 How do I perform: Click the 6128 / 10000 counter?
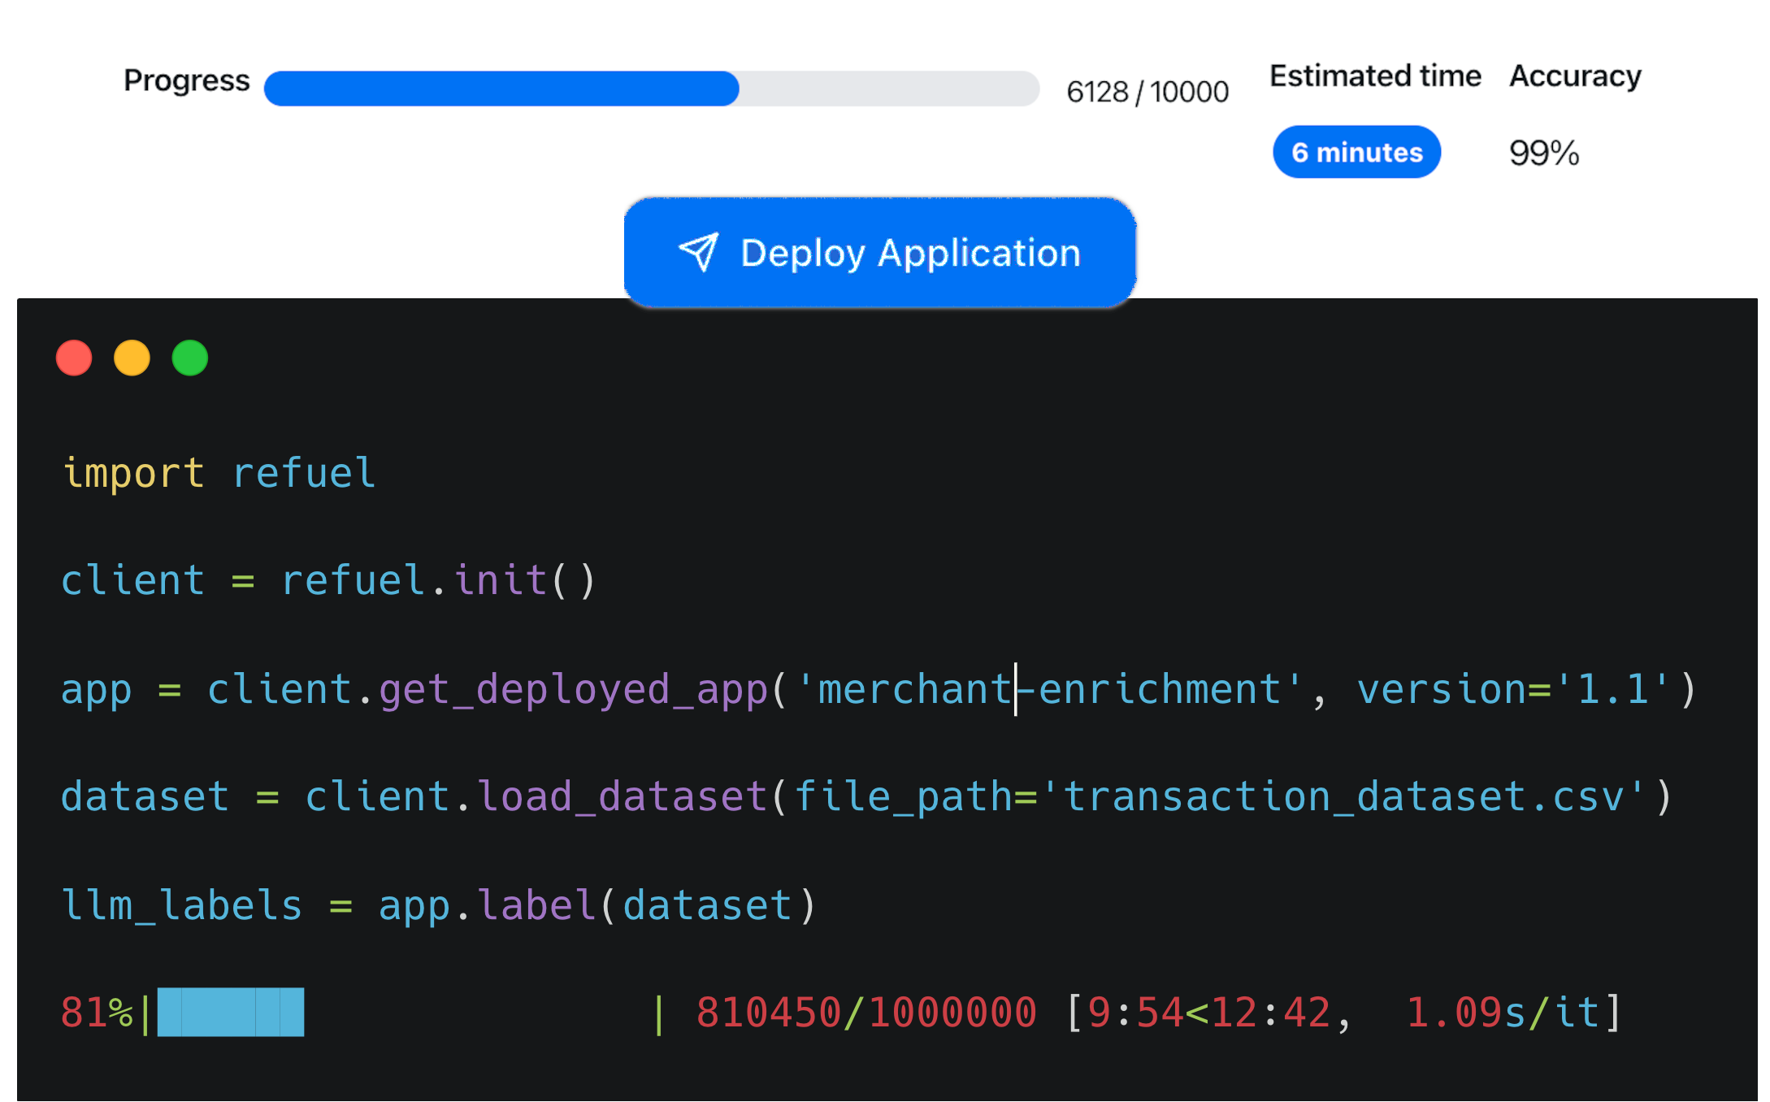(x=1147, y=92)
